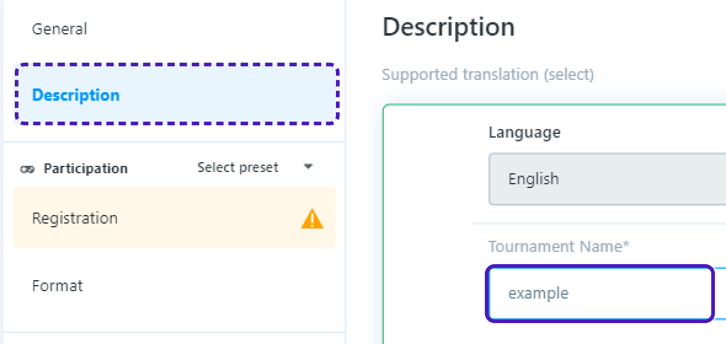Click the Participation section label
This screenshot has width=726, height=344.
pyautogui.click(x=86, y=168)
